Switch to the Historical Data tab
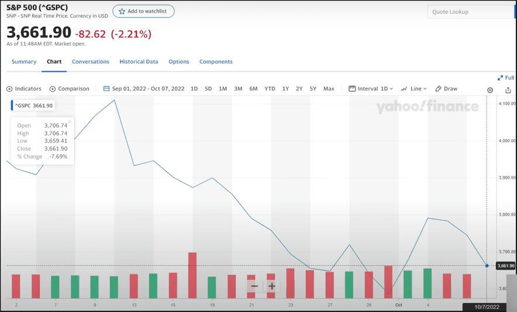517x312 pixels. (x=139, y=61)
